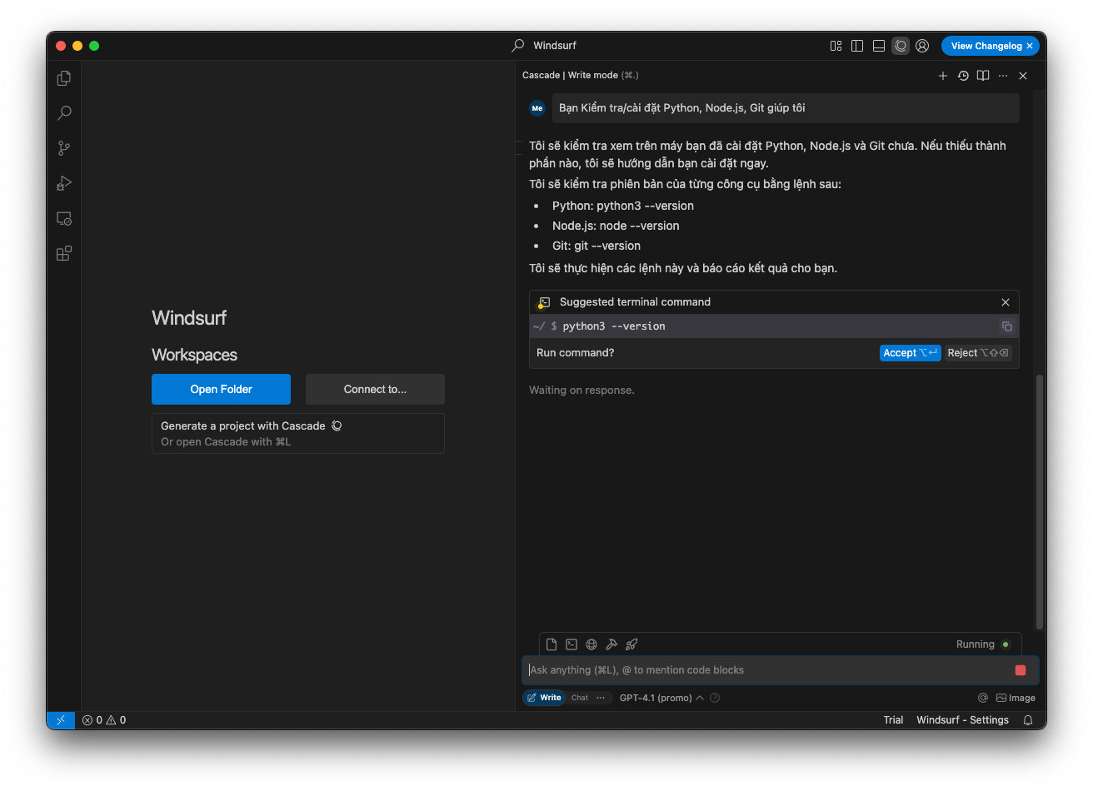Click the View Changelog button
The height and width of the screenshot is (791, 1093).
click(986, 46)
